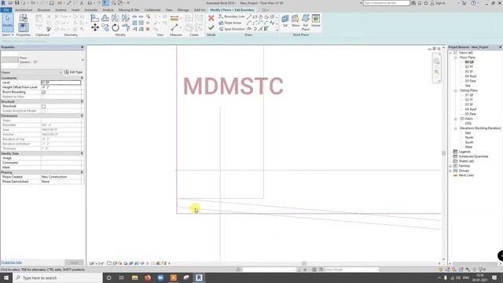The width and height of the screenshot is (503, 283).
Task: Click the Edit Type button
Action: click(x=74, y=72)
